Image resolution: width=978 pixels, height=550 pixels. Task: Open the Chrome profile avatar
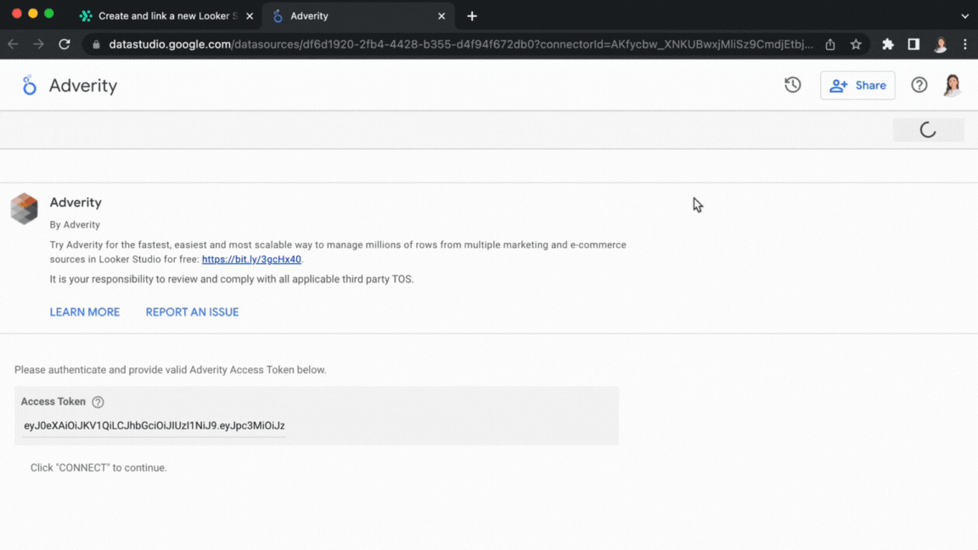pos(940,44)
